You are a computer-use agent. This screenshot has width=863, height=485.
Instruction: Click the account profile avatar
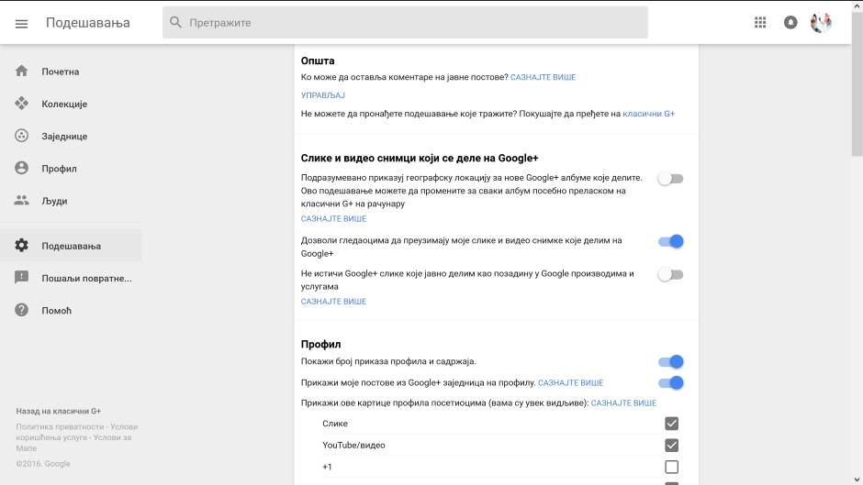tap(821, 23)
